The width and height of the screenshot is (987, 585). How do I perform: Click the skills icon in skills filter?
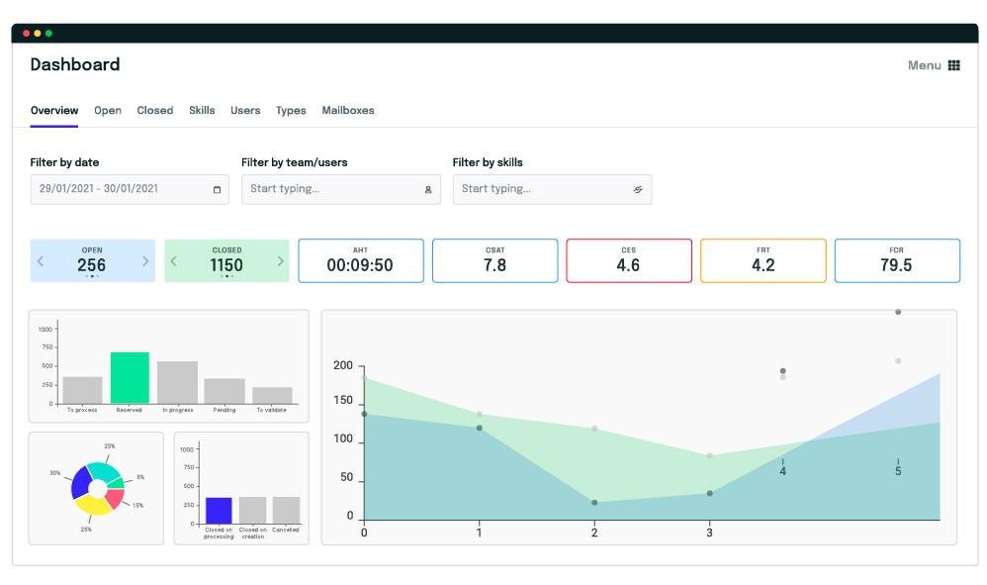[638, 189]
